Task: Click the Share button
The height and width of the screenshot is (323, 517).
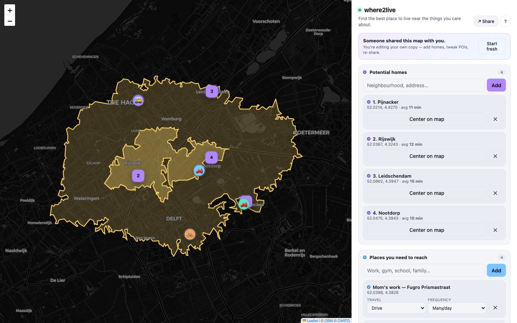Action: click(486, 21)
